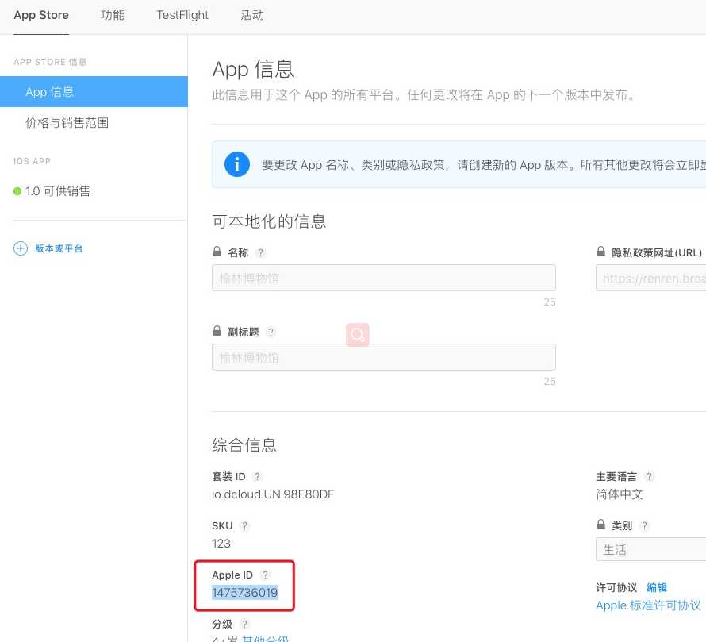
Task: Select the highlighted Apple ID 1475736019
Action: [x=244, y=592]
